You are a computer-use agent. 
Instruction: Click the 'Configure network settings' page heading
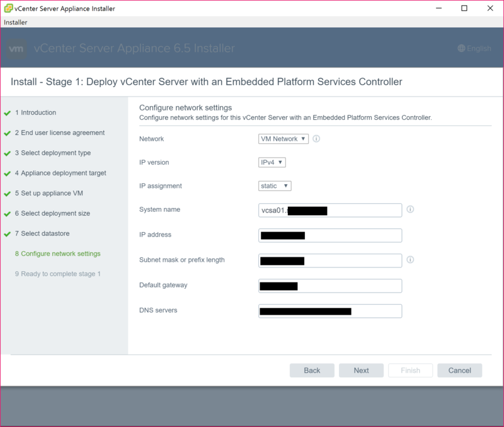185,107
